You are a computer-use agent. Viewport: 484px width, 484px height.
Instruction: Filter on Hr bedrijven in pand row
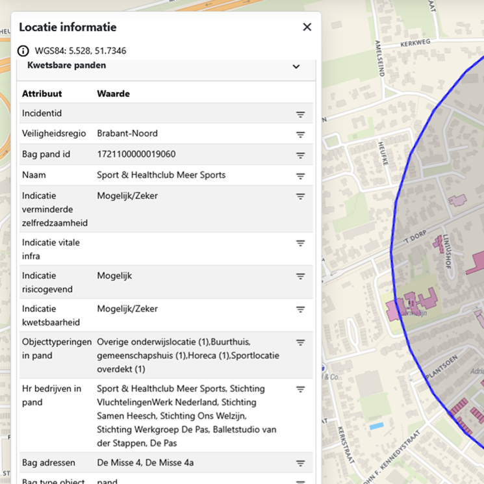click(300, 389)
